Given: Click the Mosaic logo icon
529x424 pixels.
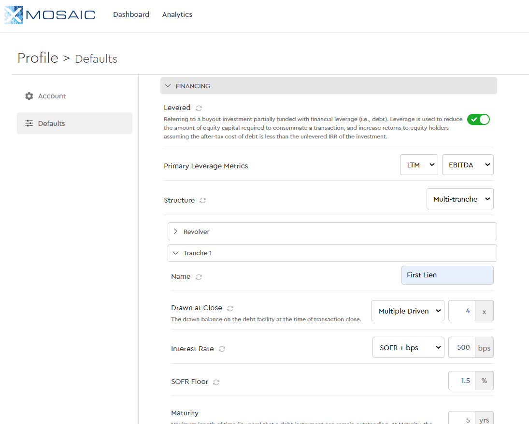Looking at the screenshot, I should tap(14, 15).
